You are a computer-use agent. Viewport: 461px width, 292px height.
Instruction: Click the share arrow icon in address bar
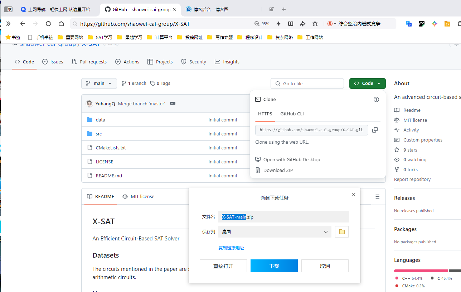point(303,24)
